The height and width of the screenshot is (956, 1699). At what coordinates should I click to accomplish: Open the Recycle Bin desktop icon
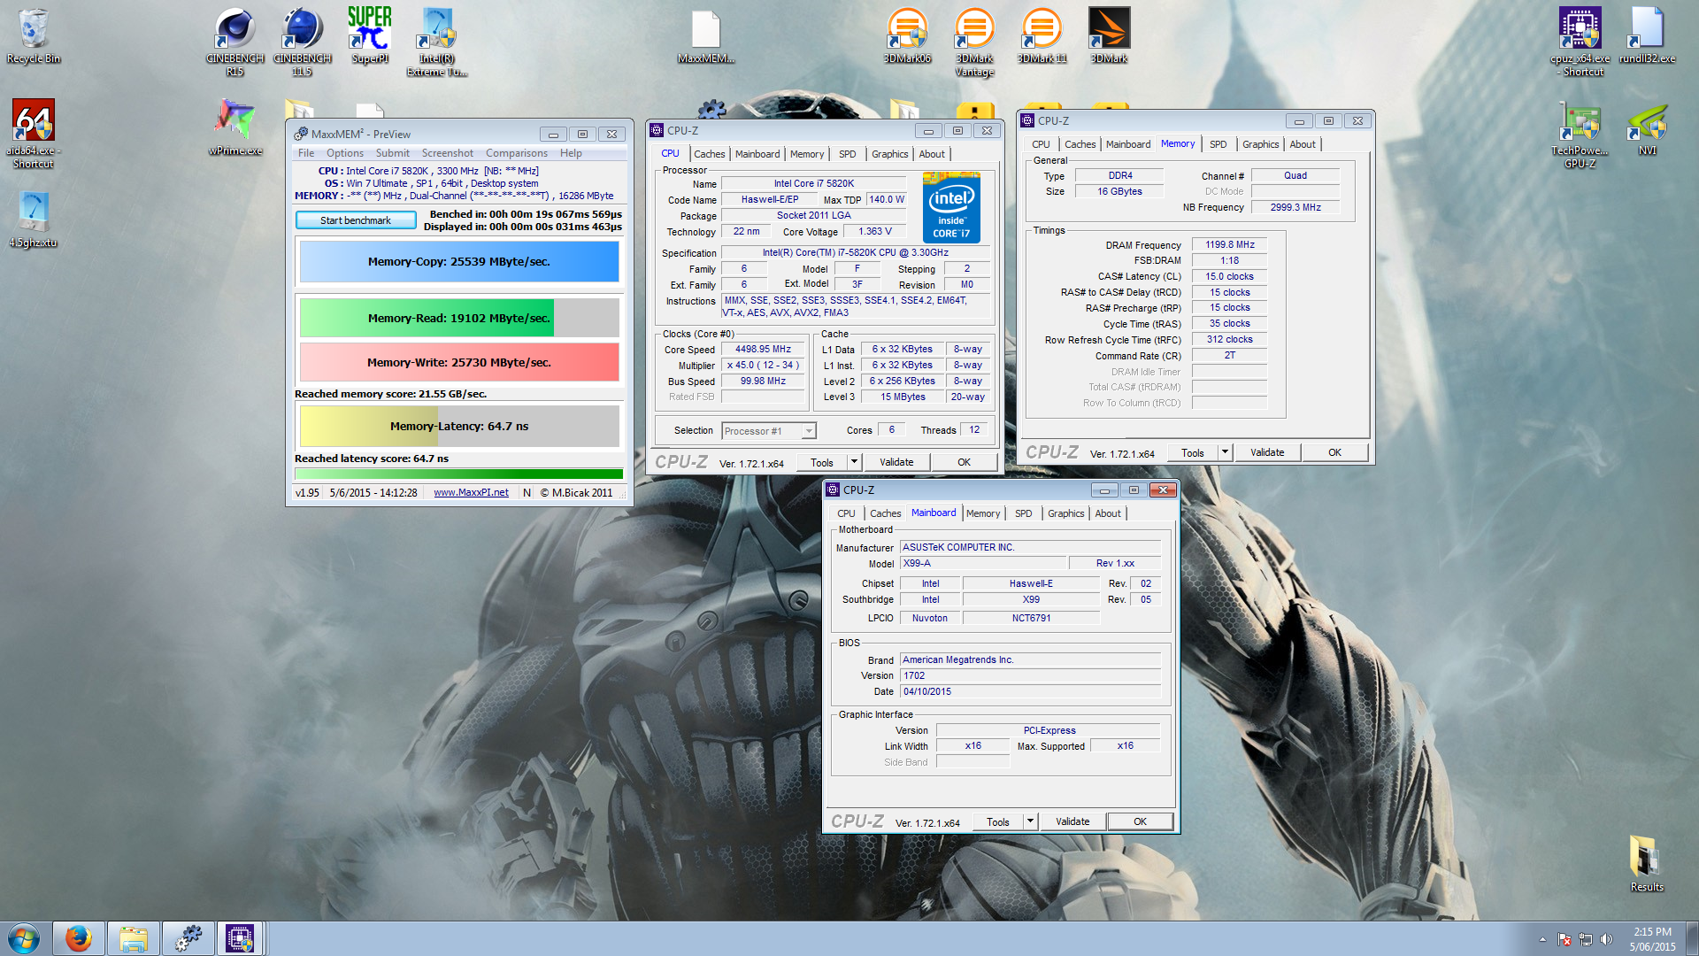[x=34, y=35]
